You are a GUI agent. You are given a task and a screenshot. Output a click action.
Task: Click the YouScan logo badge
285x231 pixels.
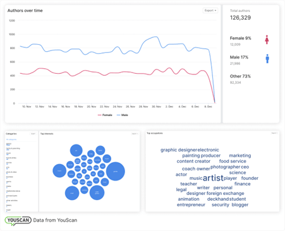pos(18,220)
